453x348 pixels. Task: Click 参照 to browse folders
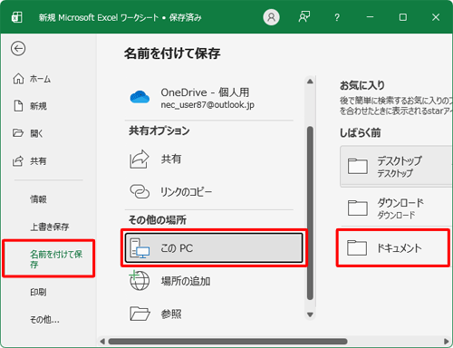click(209, 314)
